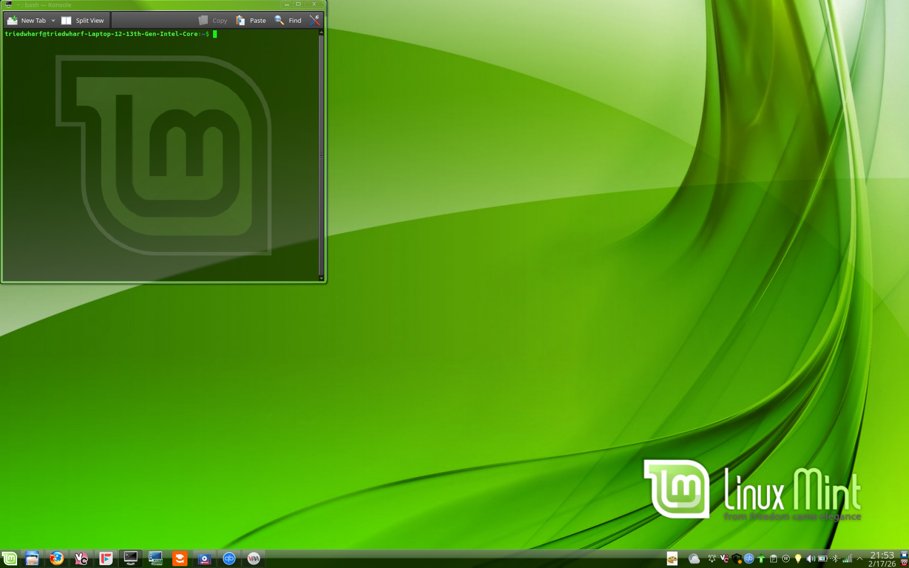The image size is (909, 568).
Task: Open qBittorrent from the taskbar
Action: 229,559
